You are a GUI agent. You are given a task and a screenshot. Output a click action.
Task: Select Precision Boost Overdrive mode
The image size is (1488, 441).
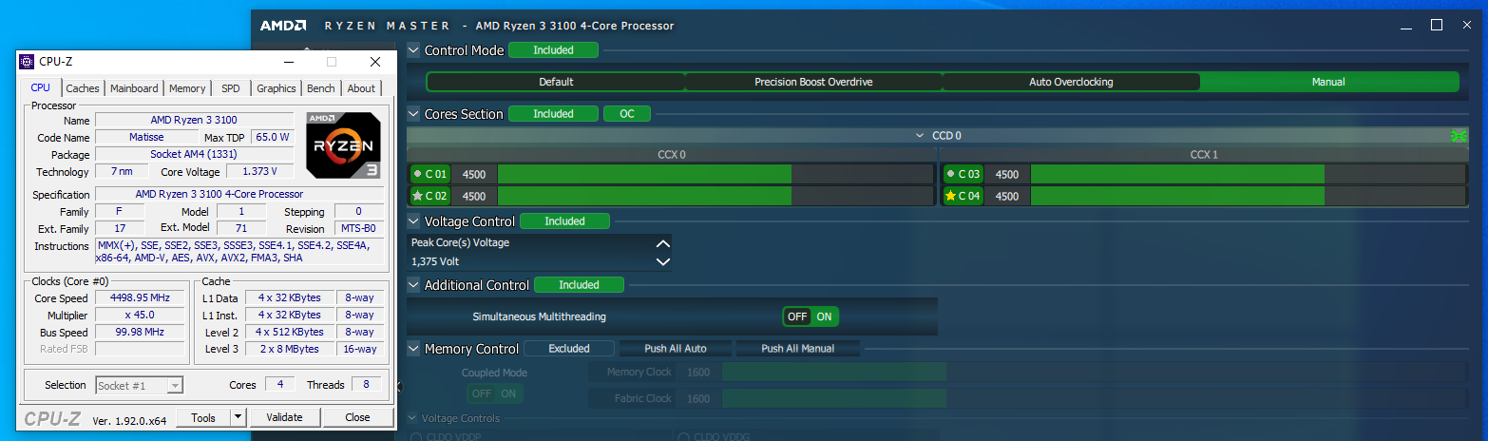[x=813, y=82]
